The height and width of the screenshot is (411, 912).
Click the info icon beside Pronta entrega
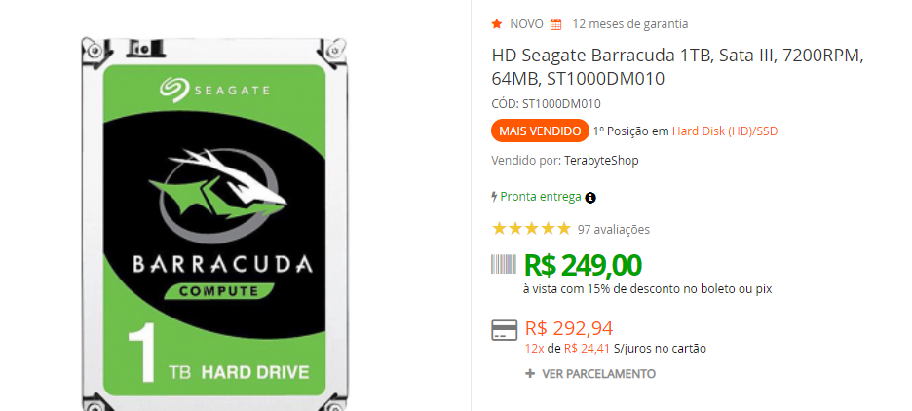[x=590, y=198]
